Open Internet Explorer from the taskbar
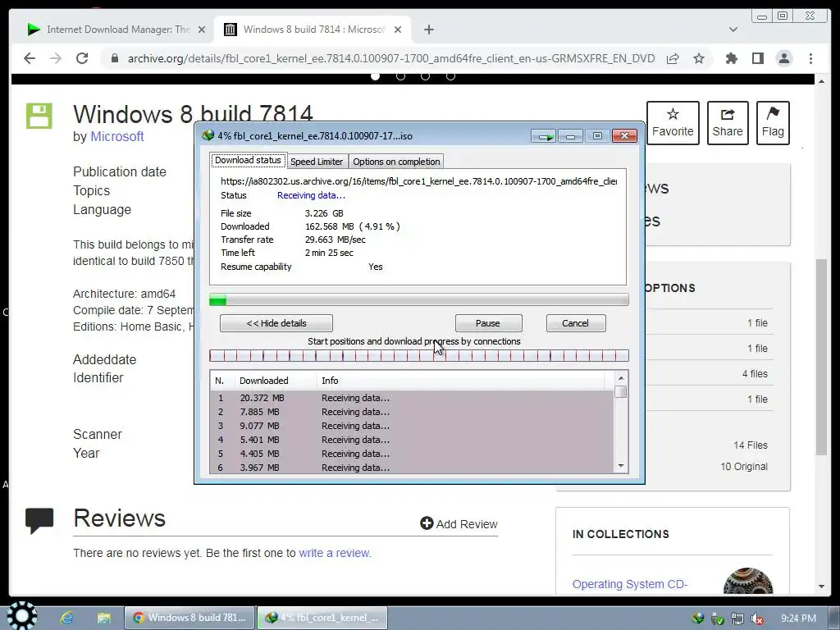 point(66,618)
